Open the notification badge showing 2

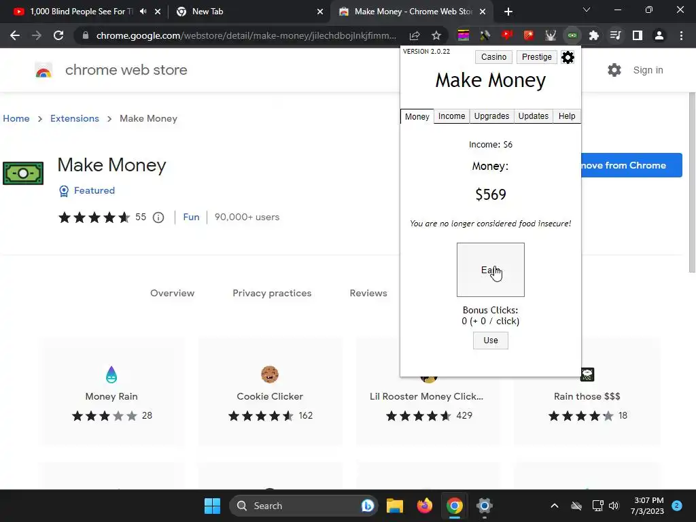[677, 505]
